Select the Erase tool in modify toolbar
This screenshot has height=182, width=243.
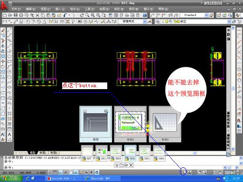click(3, 30)
